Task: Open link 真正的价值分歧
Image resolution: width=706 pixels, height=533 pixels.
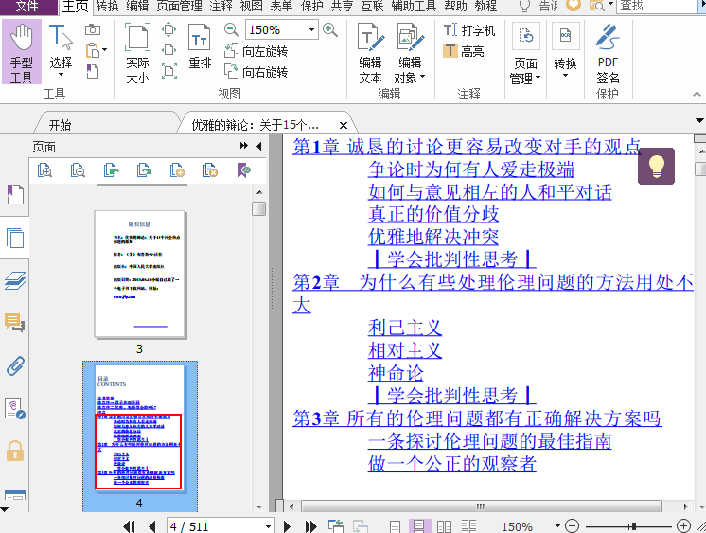Action: pyautogui.click(x=433, y=214)
